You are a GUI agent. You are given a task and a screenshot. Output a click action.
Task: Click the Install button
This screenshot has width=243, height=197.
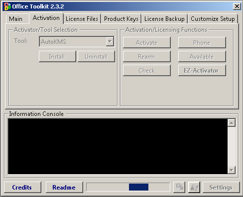(x=57, y=57)
